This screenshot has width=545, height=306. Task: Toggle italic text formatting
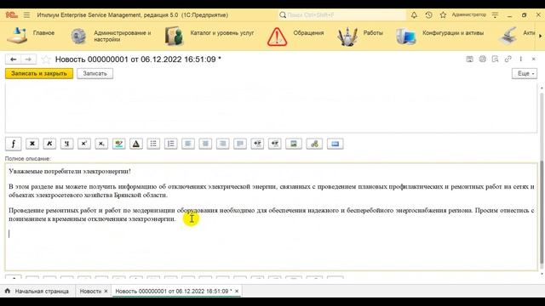coord(49,144)
